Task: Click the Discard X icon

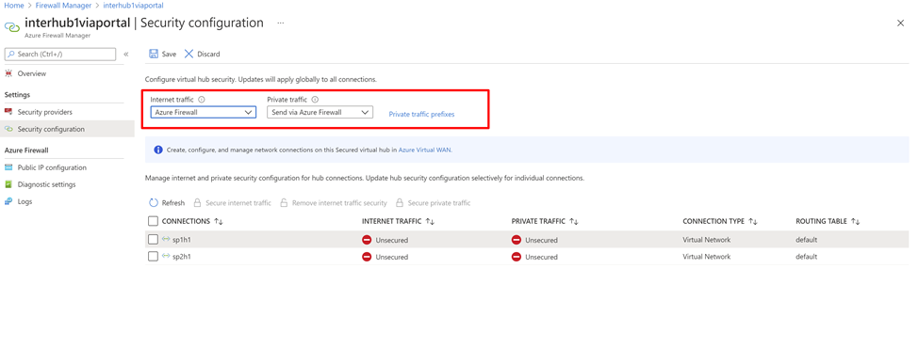Action: (x=189, y=54)
